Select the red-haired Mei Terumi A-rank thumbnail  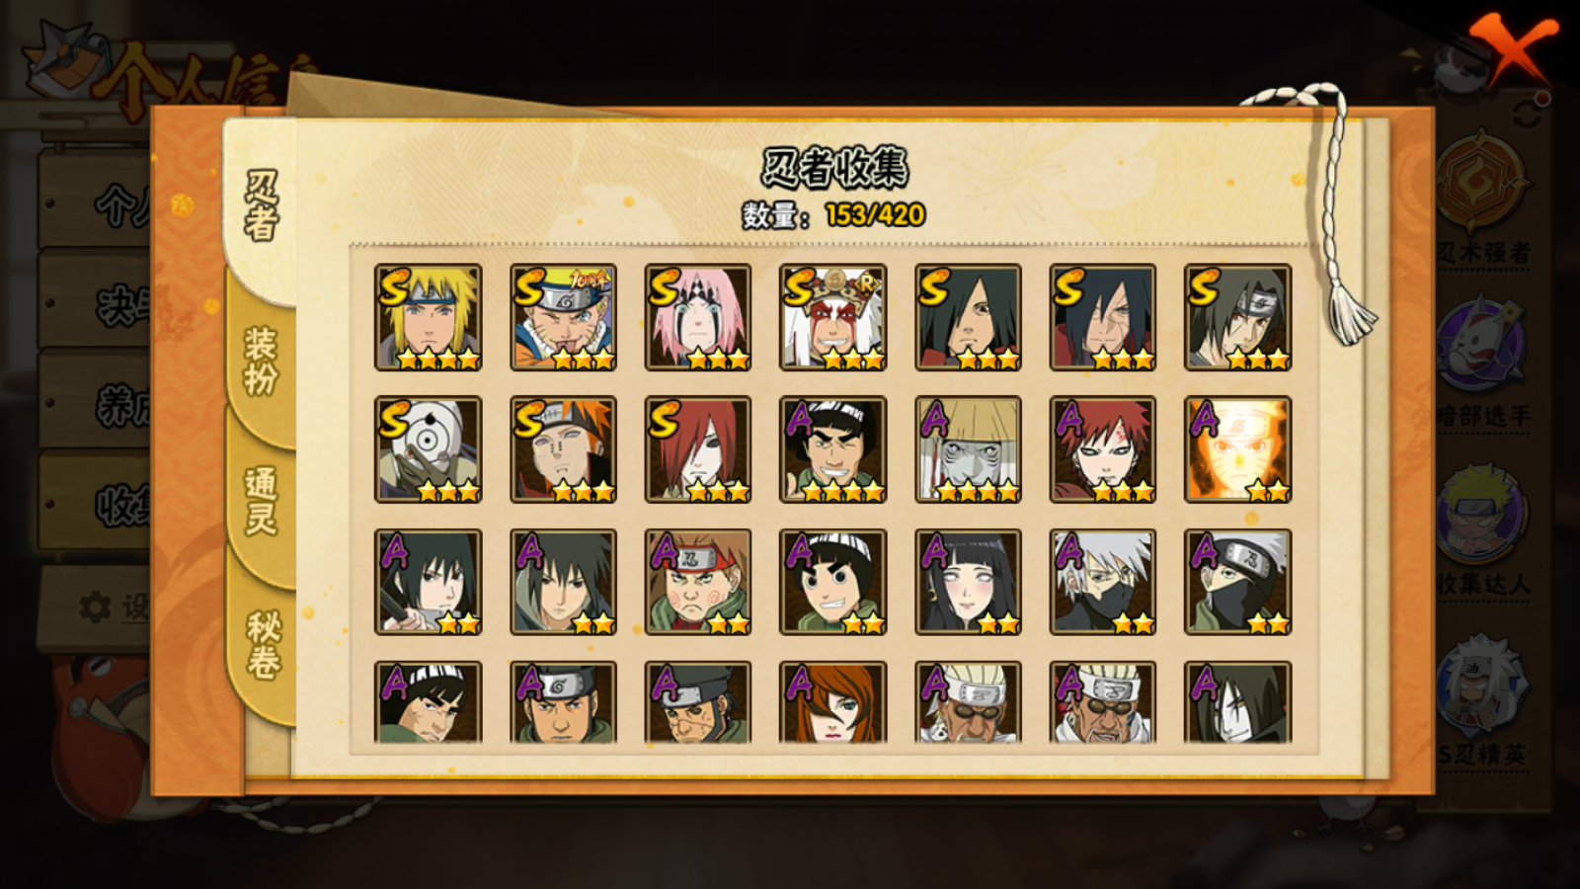point(833,702)
